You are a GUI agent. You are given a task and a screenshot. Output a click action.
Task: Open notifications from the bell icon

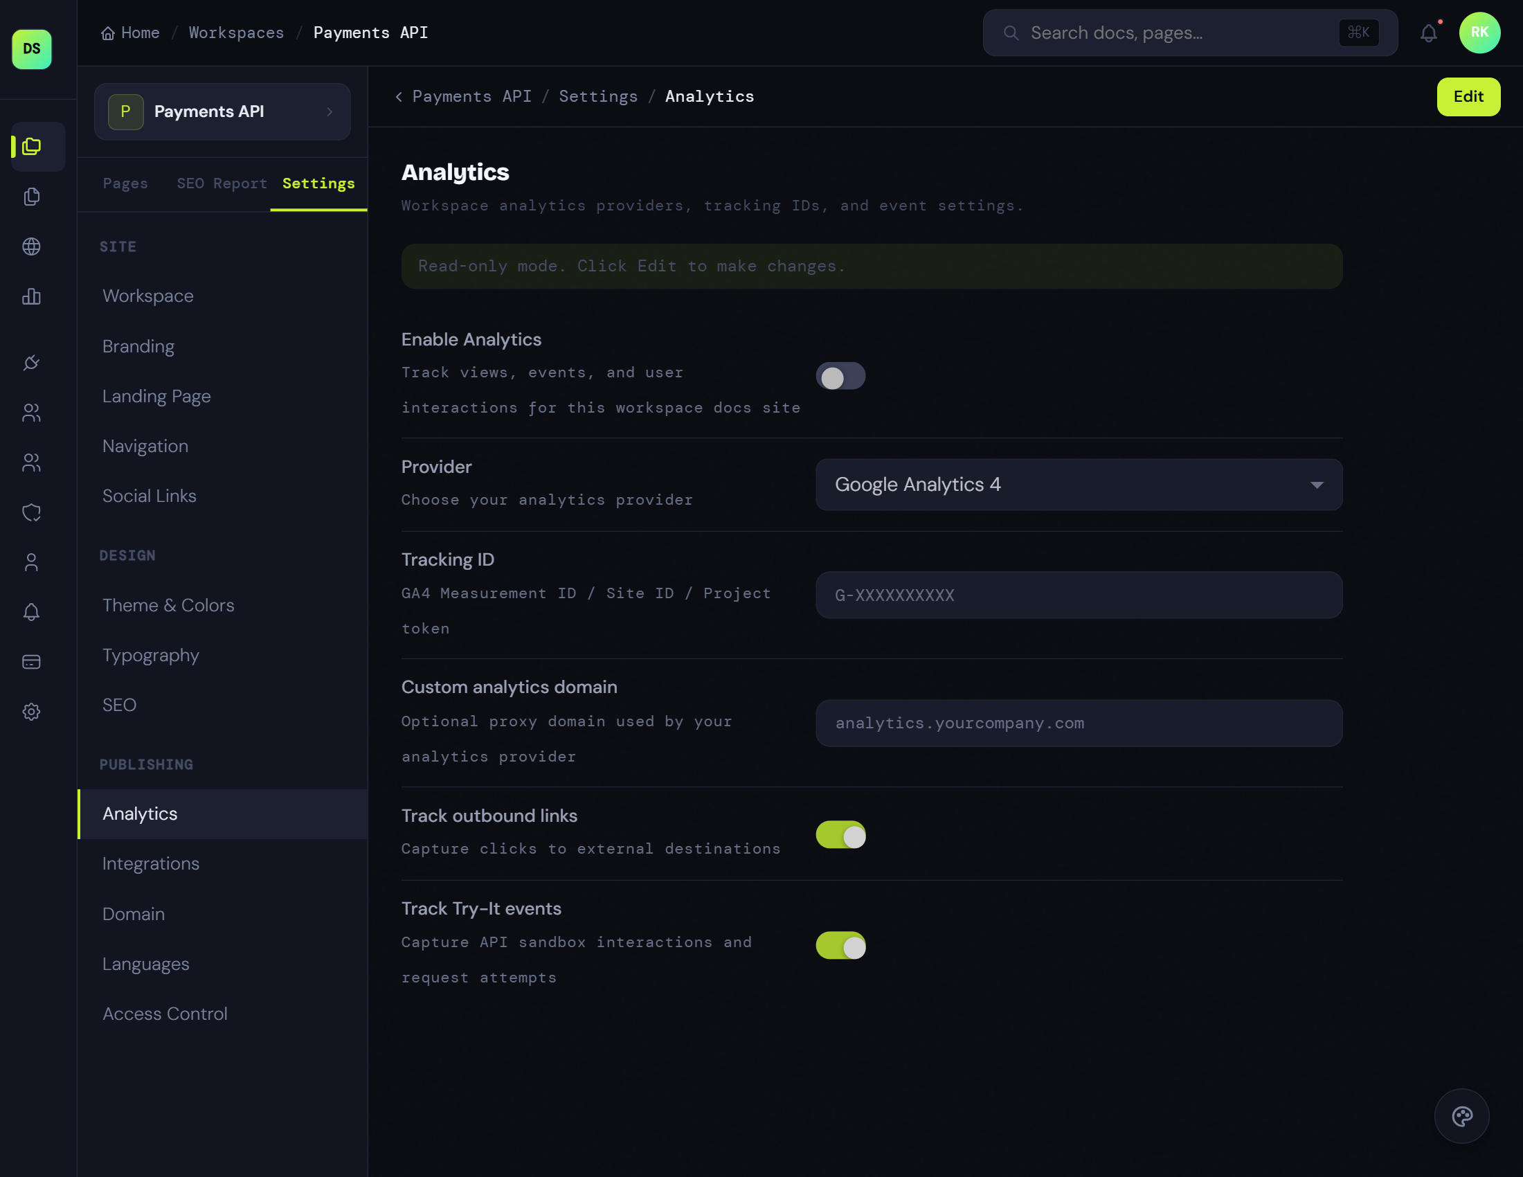coord(1429,32)
